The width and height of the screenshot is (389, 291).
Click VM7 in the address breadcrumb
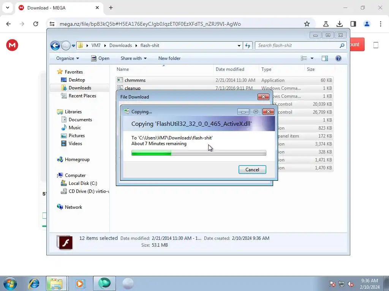point(96,45)
